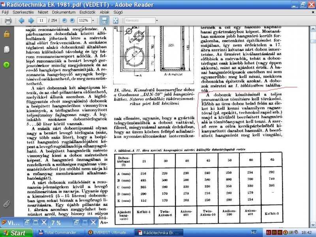Viewport: 316px width, 237px height.
Task: Open the Attachments paperclip panel
Action: coord(7,204)
